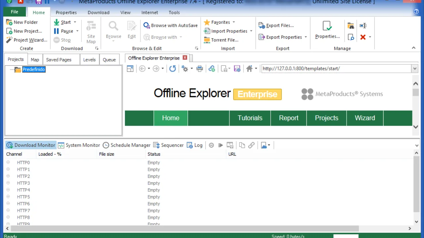This screenshot has width=424, height=238.
Task: Click the browser toolbar gear settings icon
Action: pos(185,68)
